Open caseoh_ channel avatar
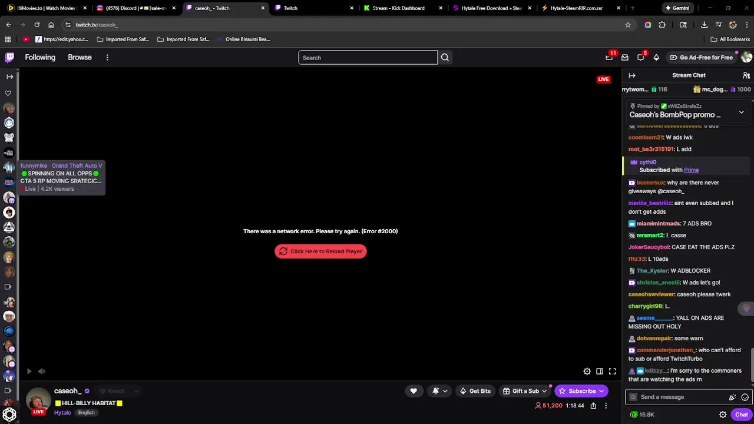This screenshot has width=754, height=424. (38, 401)
